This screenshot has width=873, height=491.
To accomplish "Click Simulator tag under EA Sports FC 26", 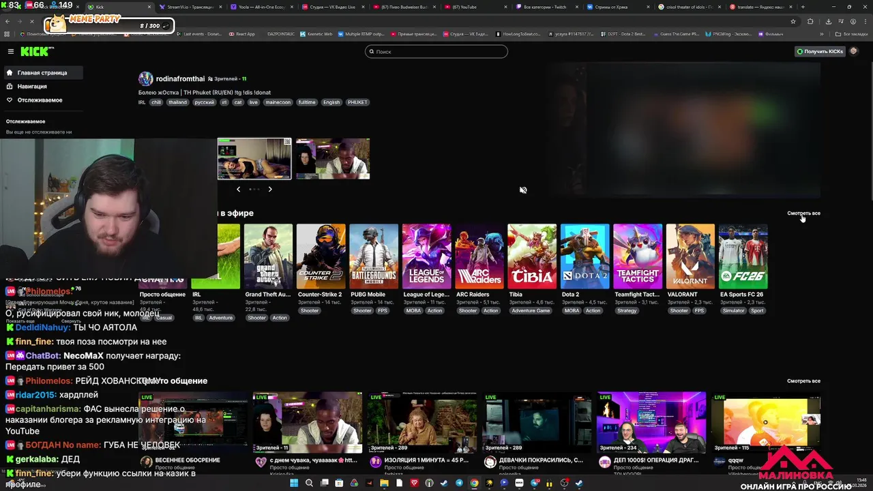I will 734,310.
